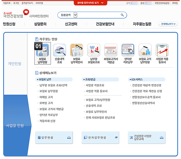The width and height of the screenshot is (181, 159).
Task: Click the 상세메뉴보기 document icon
Action: (x=37, y=73)
